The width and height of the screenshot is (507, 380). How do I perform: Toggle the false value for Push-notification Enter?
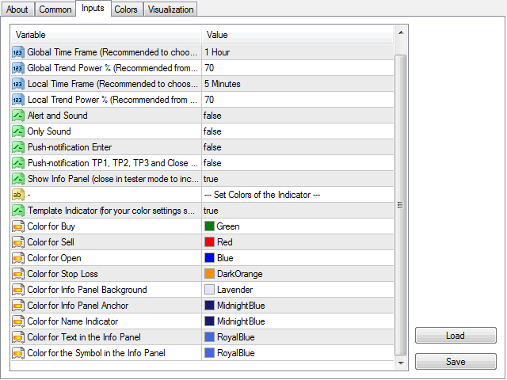click(212, 147)
